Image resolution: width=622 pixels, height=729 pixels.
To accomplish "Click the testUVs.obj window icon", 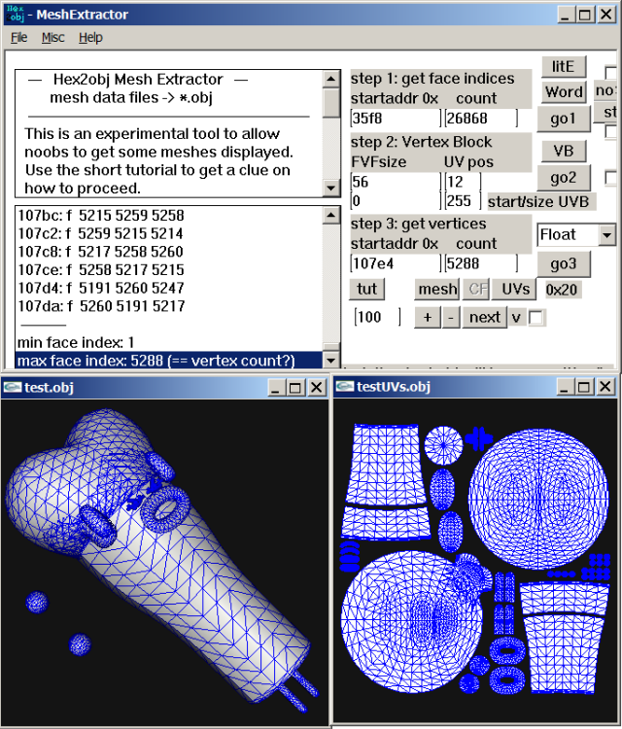I will point(344,386).
